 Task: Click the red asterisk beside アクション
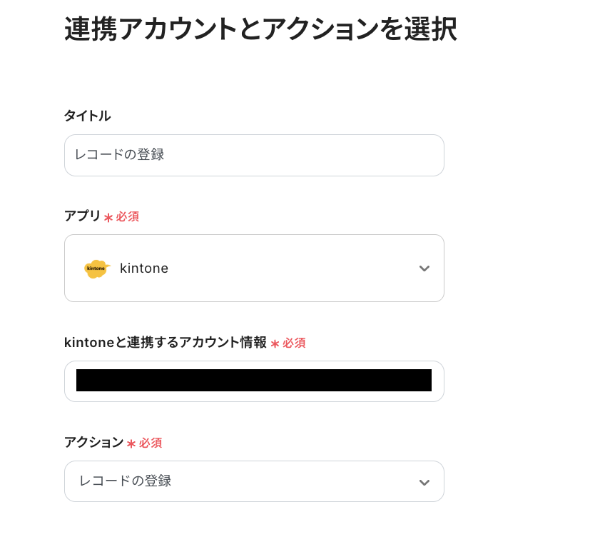coord(131,443)
